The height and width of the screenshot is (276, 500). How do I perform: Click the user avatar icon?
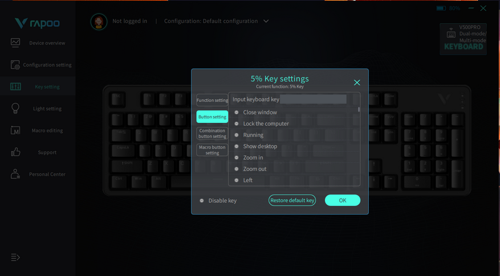coord(99,21)
